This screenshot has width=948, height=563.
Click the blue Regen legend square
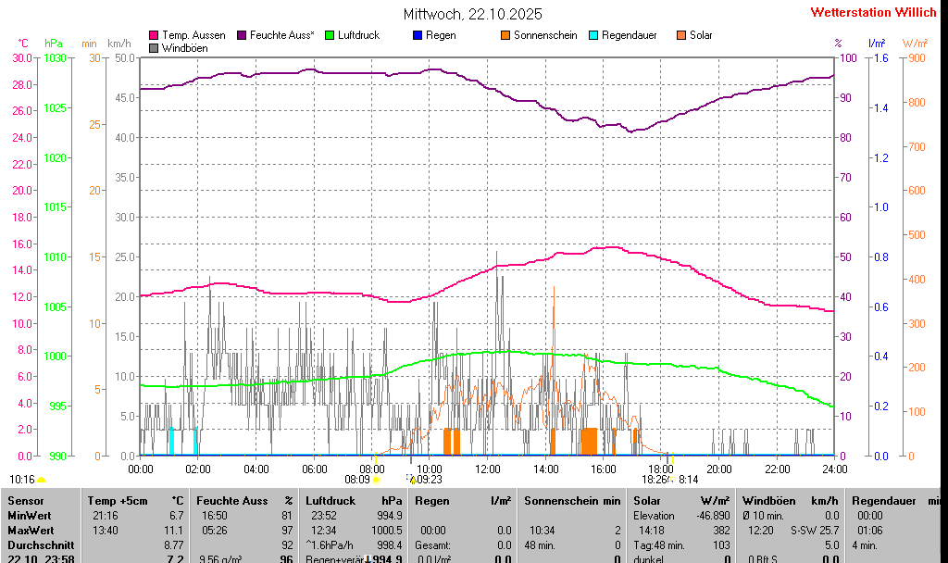click(417, 35)
